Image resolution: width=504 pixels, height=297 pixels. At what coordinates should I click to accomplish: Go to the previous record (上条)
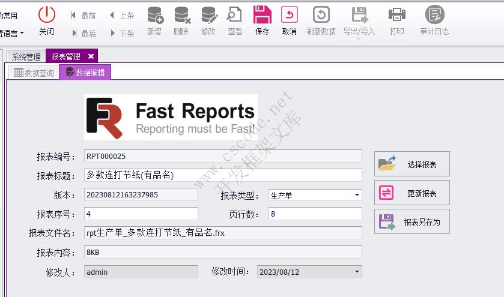click(x=122, y=16)
